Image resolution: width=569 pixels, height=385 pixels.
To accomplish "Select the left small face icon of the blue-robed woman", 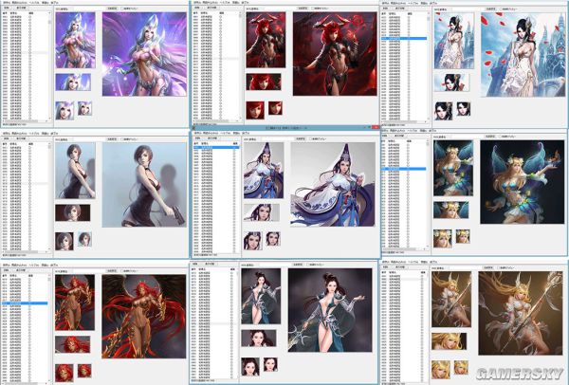I will pyautogui.click(x=252, y=239).
